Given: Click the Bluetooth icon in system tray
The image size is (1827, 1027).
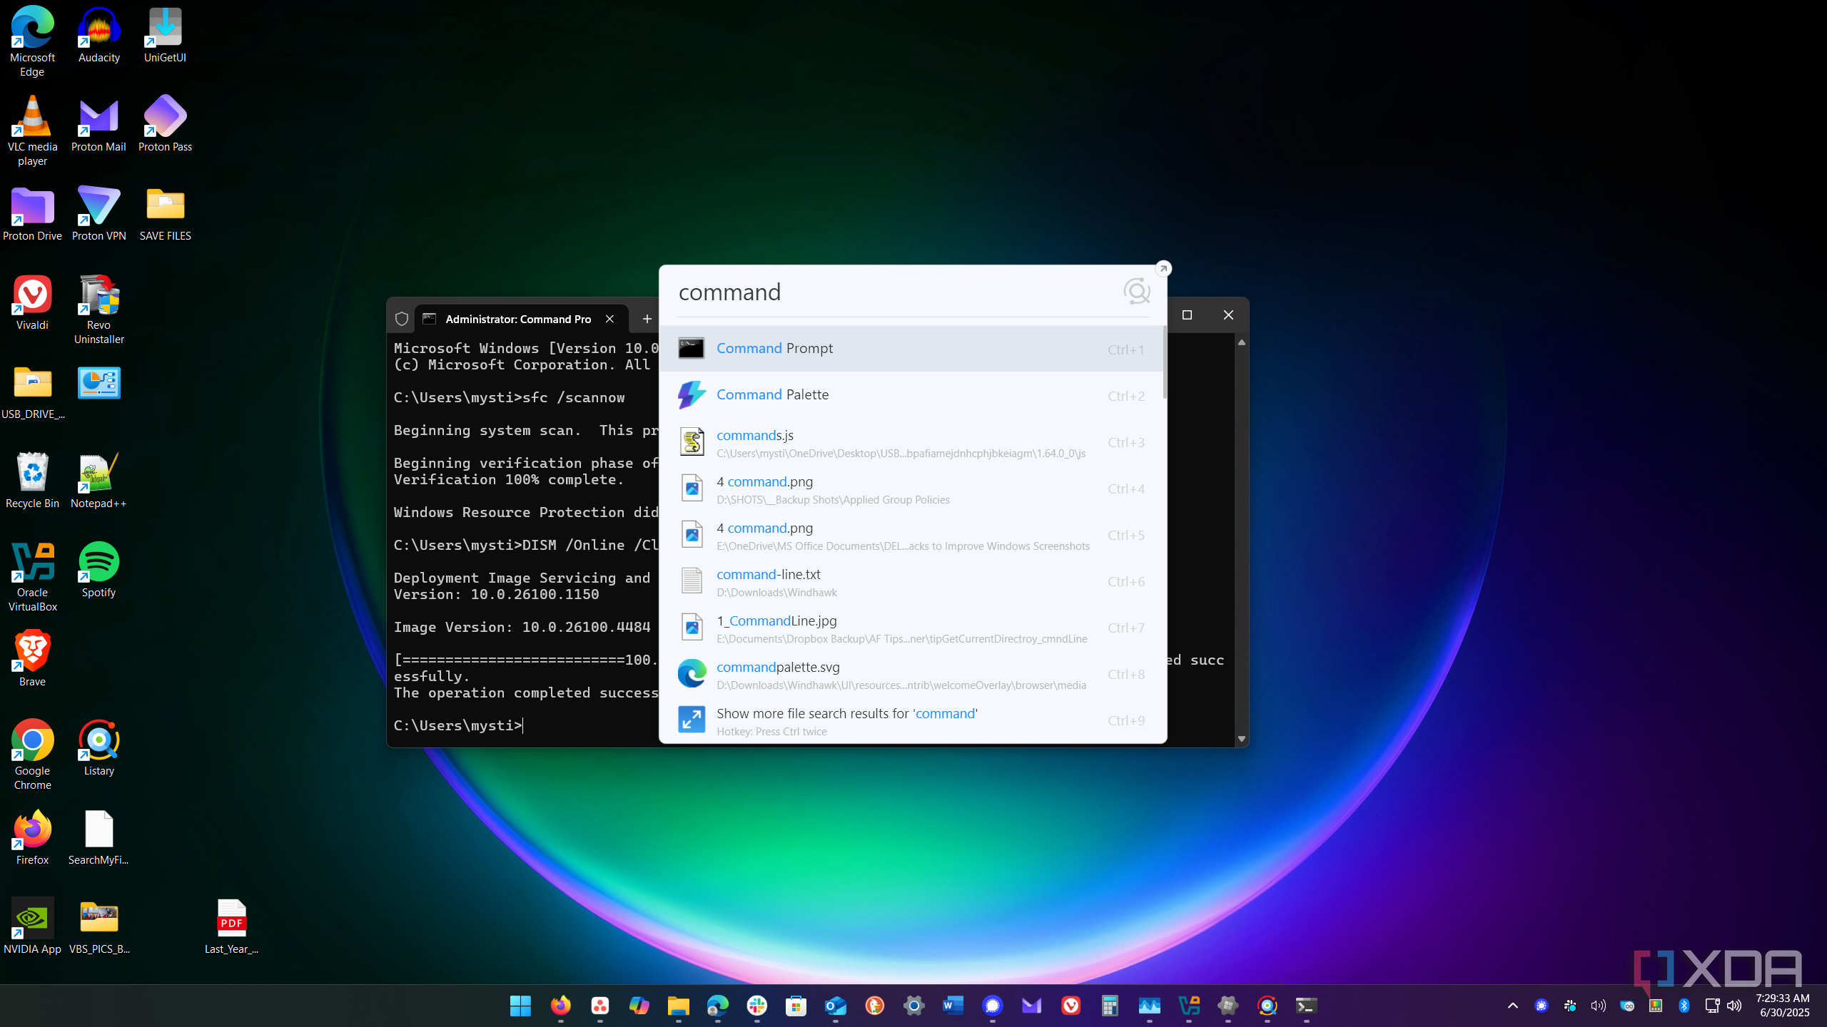Looking at the screenshot, I should [1684, 1006].
